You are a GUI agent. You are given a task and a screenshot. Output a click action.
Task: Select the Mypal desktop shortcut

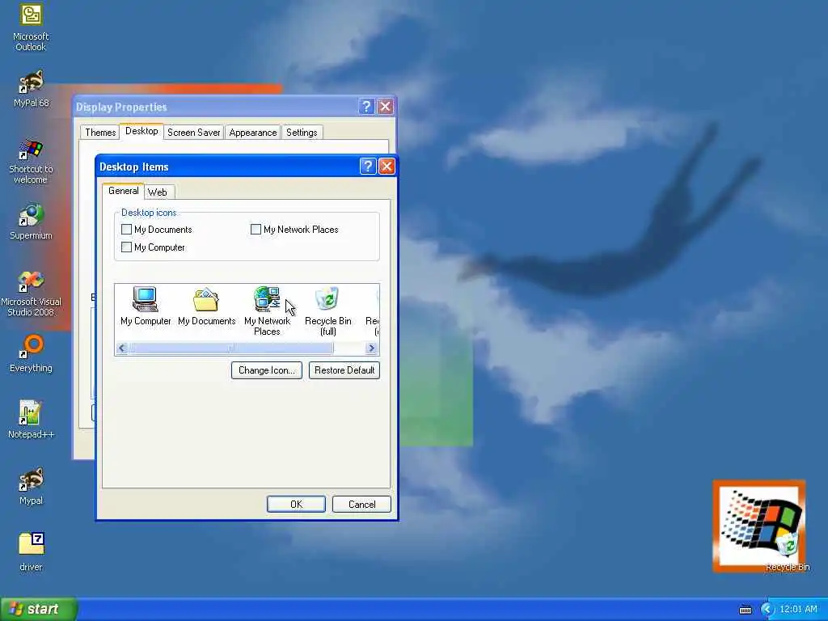click(31, 487)
